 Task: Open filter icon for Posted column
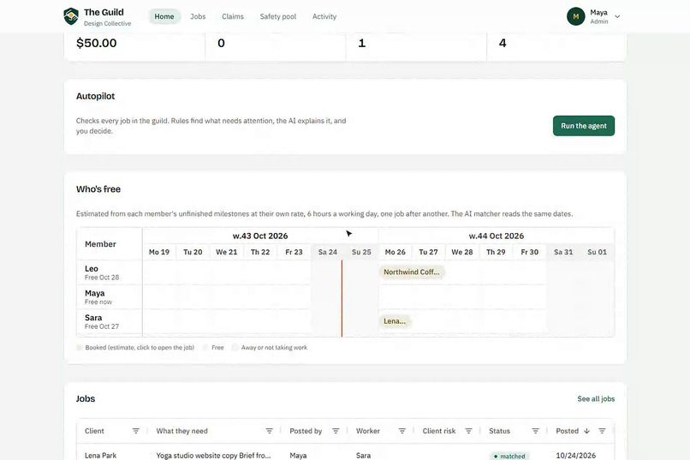602,431
